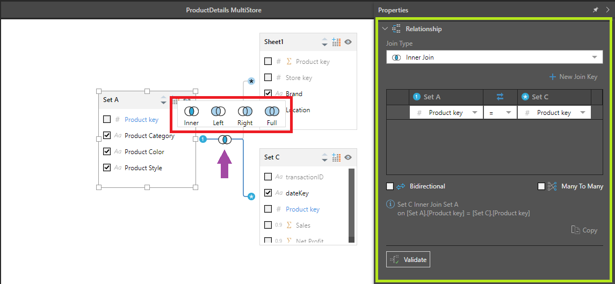This screenshot has height=284, width=615.
Task: Toggle visibility eye of Sheet1 table
Action: (348, 42)
